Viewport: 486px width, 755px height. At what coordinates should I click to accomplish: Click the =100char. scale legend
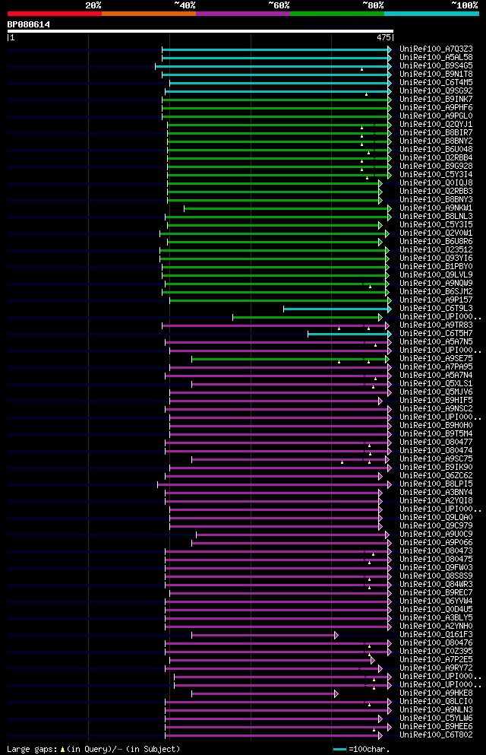click(x=361, y=749)
